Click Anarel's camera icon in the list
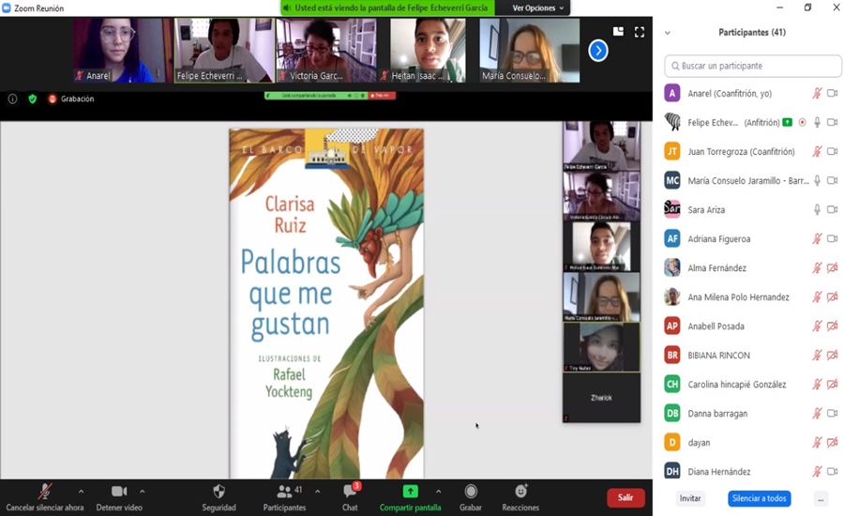 coord(832,93)
